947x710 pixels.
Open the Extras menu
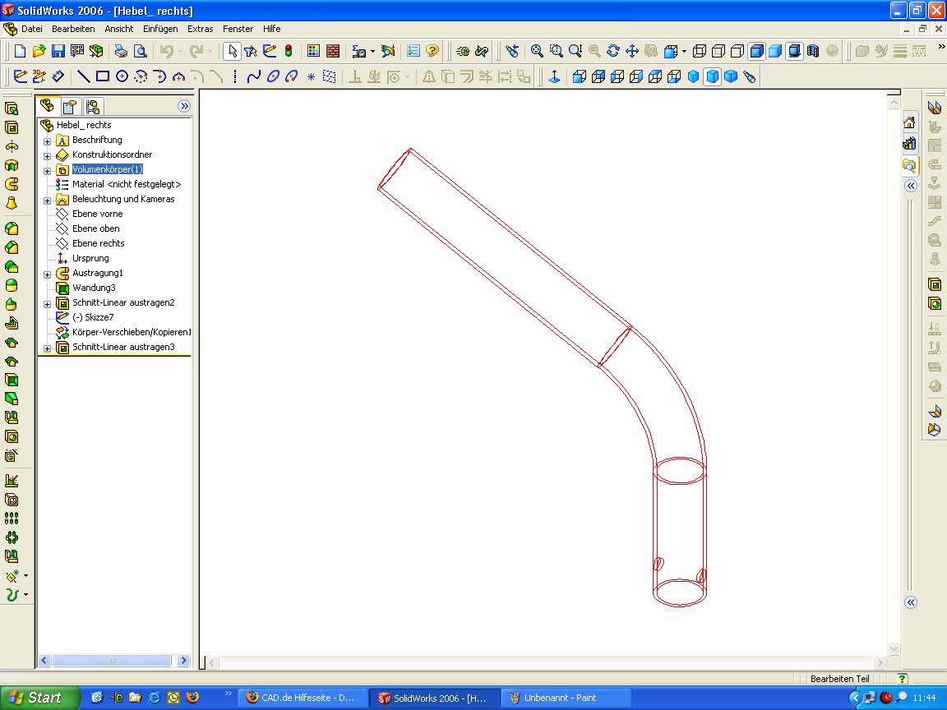pyautogui.click(x=200, y=29)
